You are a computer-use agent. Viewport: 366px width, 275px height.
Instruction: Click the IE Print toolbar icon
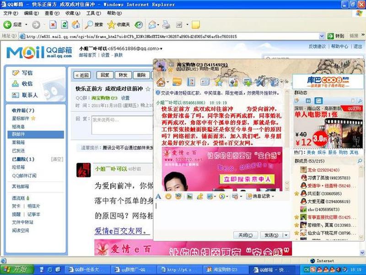(x=166, y=25)
